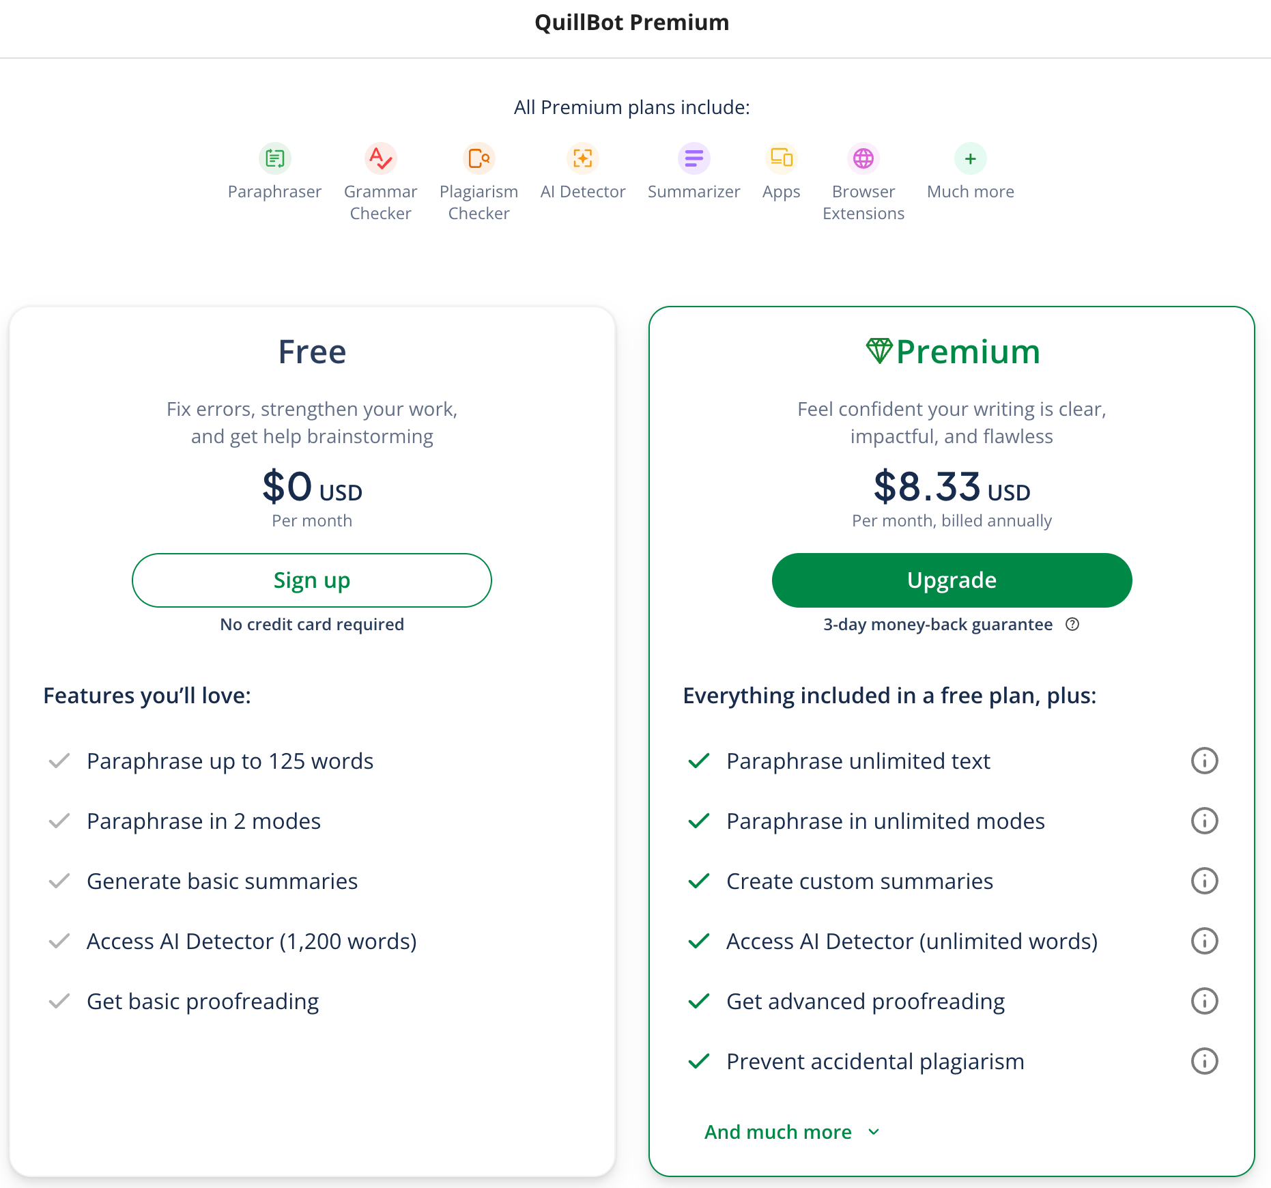Show info for Create custom summaries
Screen dimensions: 1271x1188
(x=1204, y=881)
